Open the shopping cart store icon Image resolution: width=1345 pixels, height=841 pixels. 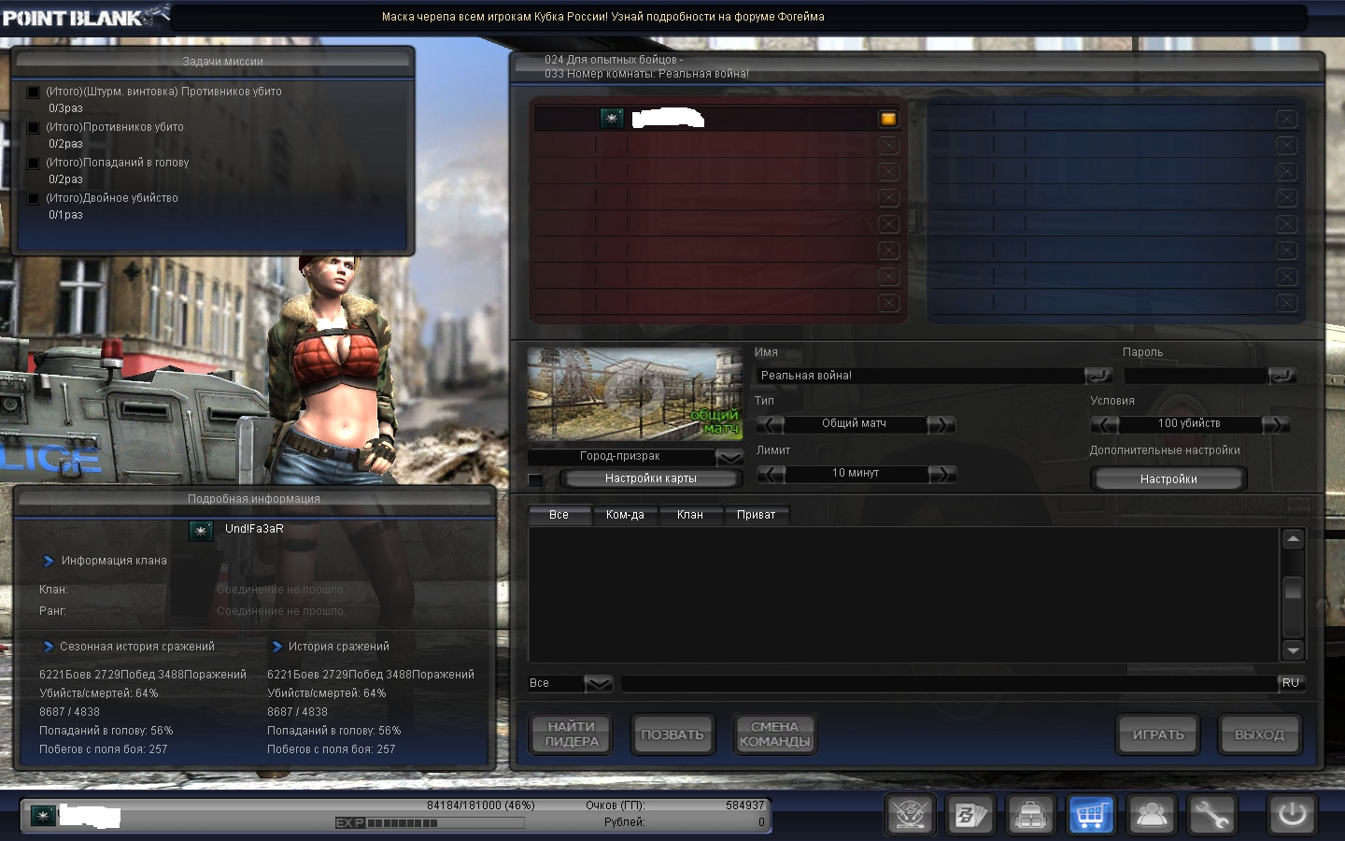pos(1090,815)
